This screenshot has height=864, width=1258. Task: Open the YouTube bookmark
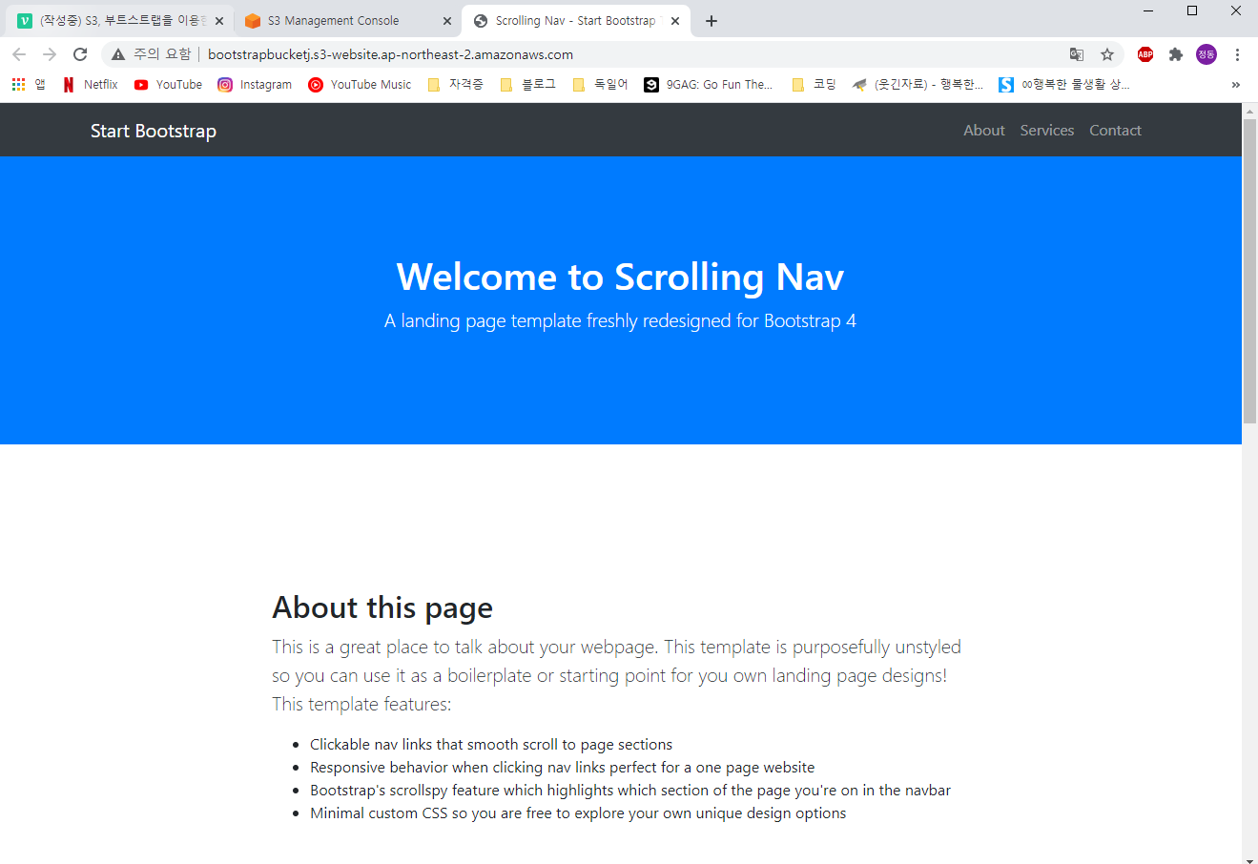click(x=168, y=85)
